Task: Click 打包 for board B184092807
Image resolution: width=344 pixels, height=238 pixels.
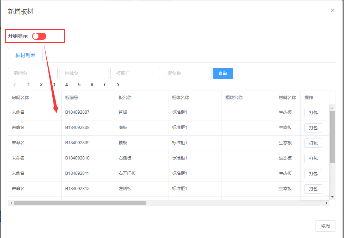Action: click(x=313, y=113)
